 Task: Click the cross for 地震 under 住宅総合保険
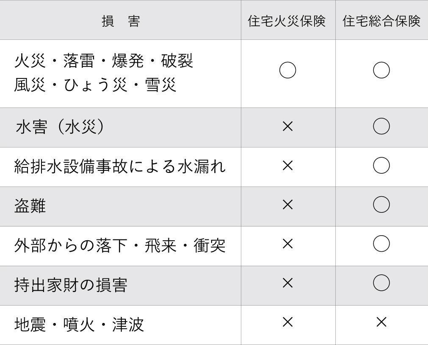(381, 322)
